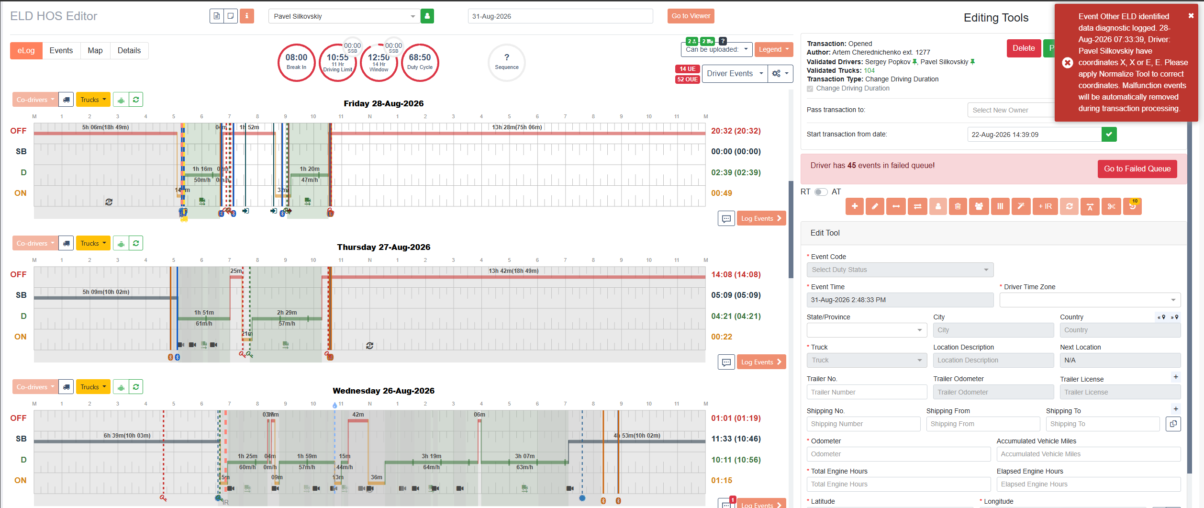Image resolution: width=1204 pixels, height=508 pixels.
Task: Select the three vertical bars tool
Action: (x=1000, y=206)
